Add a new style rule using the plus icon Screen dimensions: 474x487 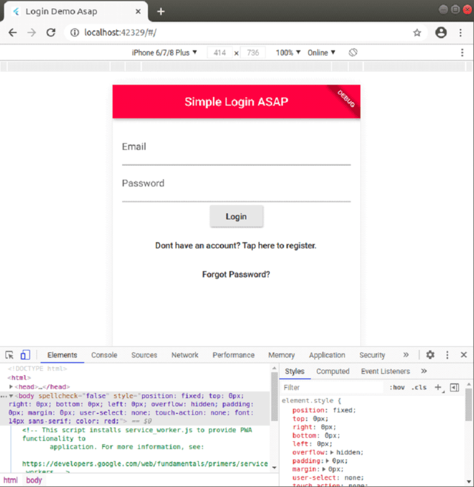[438, 387]
